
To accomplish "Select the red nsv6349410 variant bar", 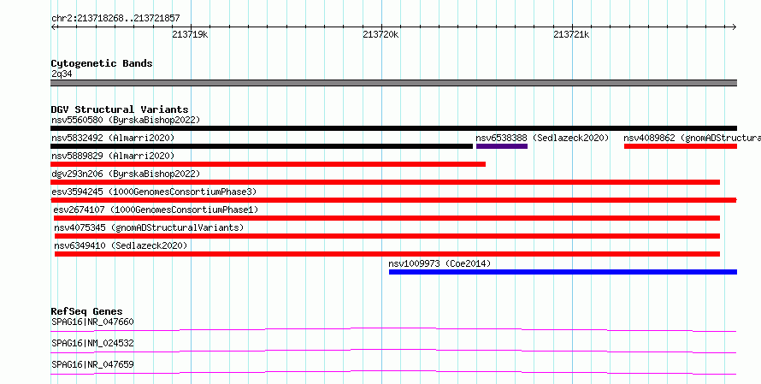I will coord(387,254).
